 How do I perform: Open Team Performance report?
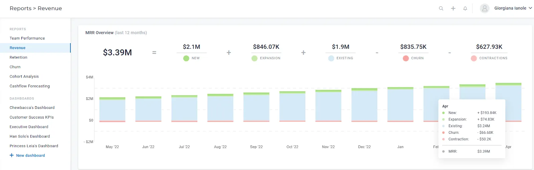(x=27, y=38)
